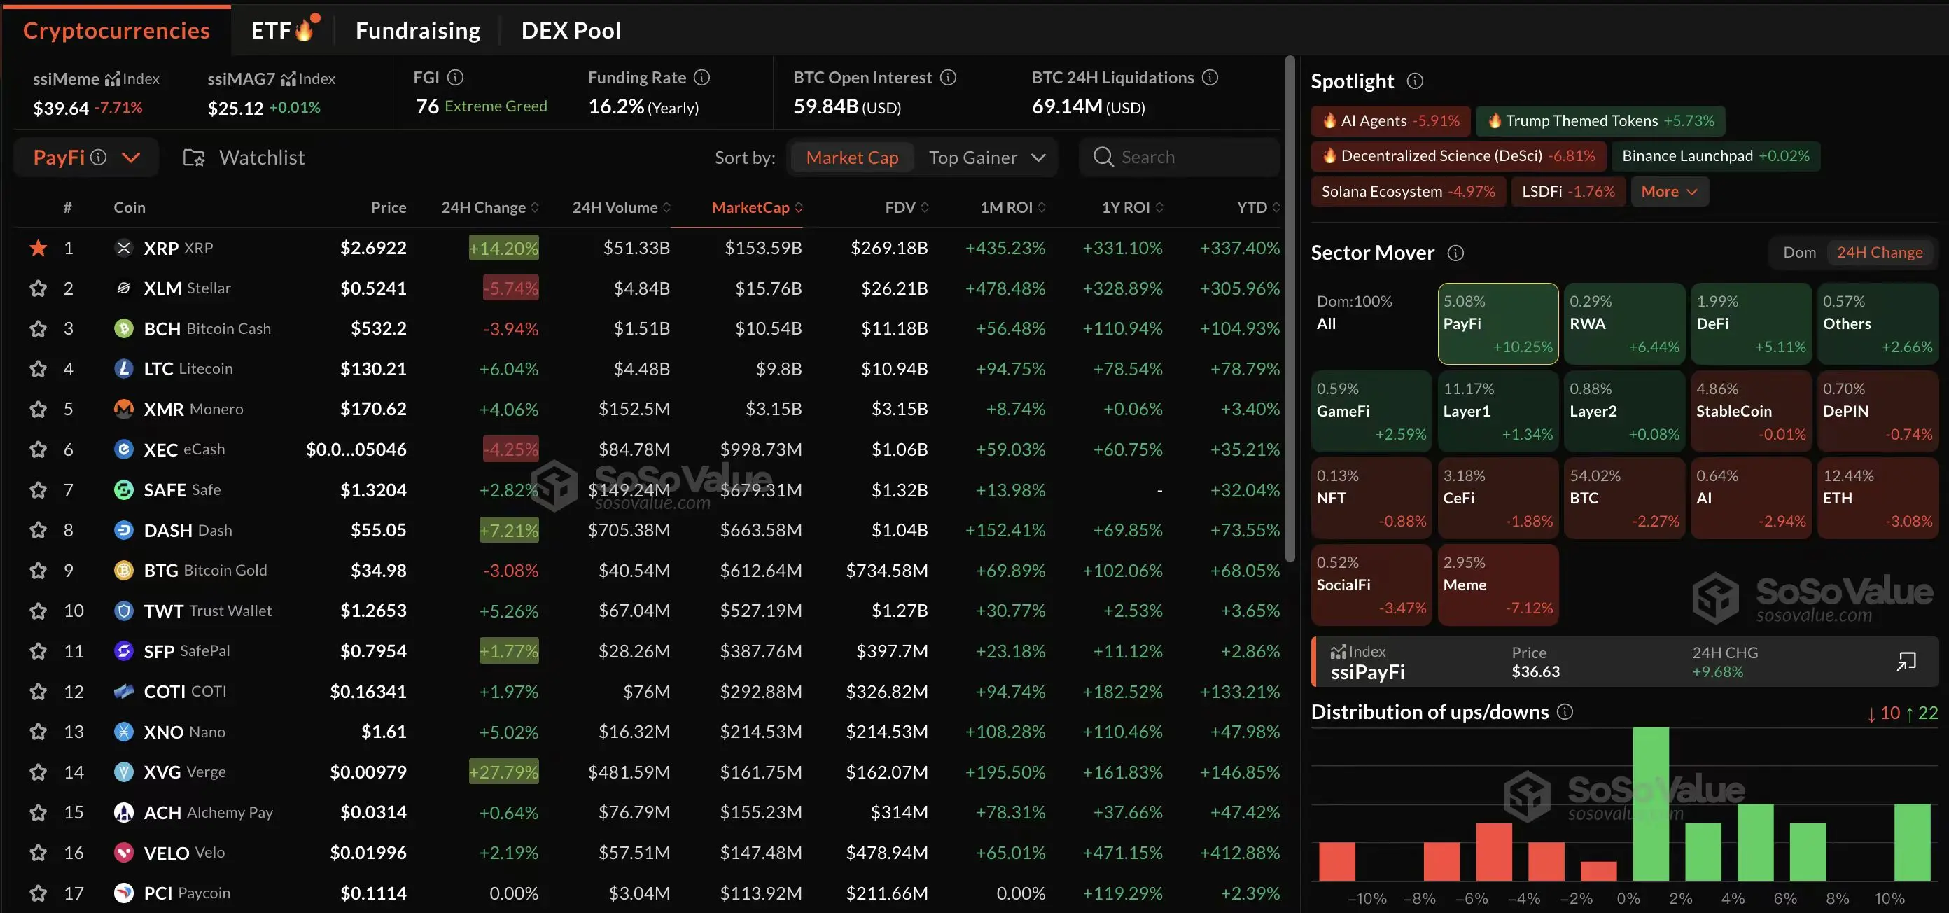Image resolution: width=1949 pixels, height=913 pixels.
Task: Click the Litecoin coin logo
Action: coord(123,368)
